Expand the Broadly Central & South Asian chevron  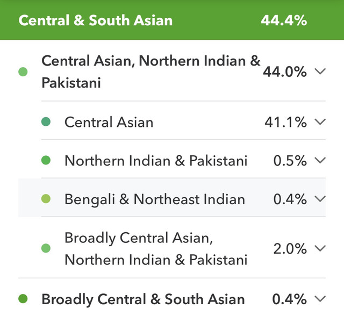click(320, 299)
